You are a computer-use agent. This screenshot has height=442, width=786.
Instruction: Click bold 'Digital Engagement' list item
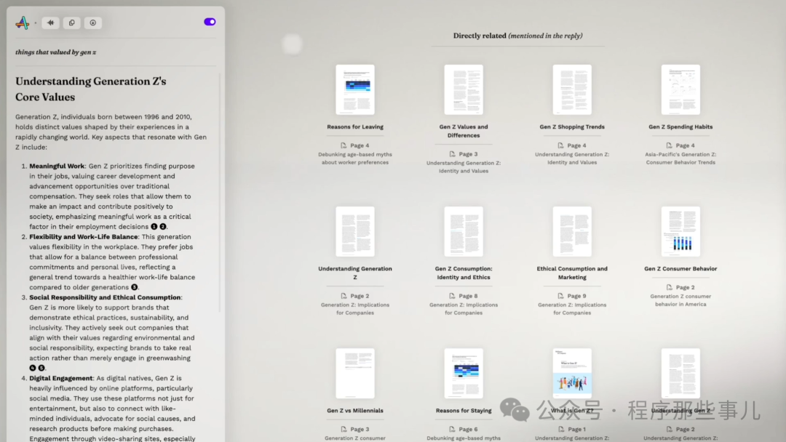60,379
